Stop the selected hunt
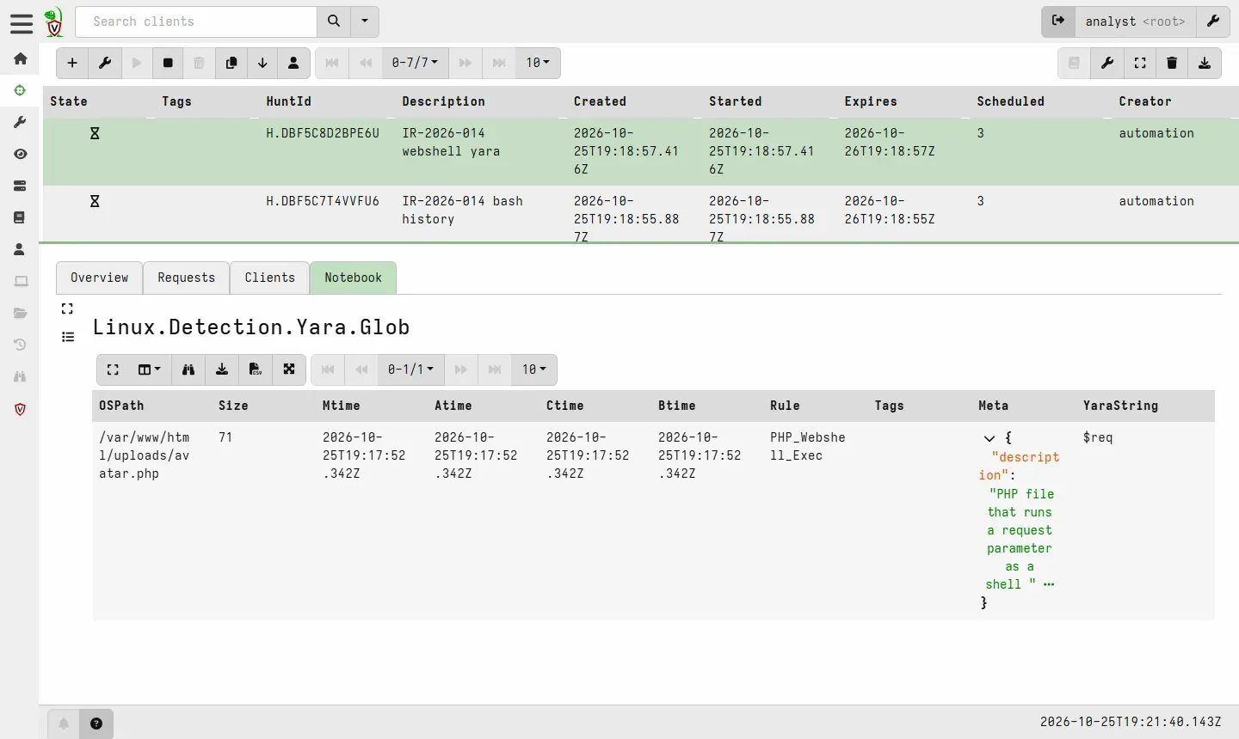The height and width of the screenshot is (739, 1239). point(168,63)
